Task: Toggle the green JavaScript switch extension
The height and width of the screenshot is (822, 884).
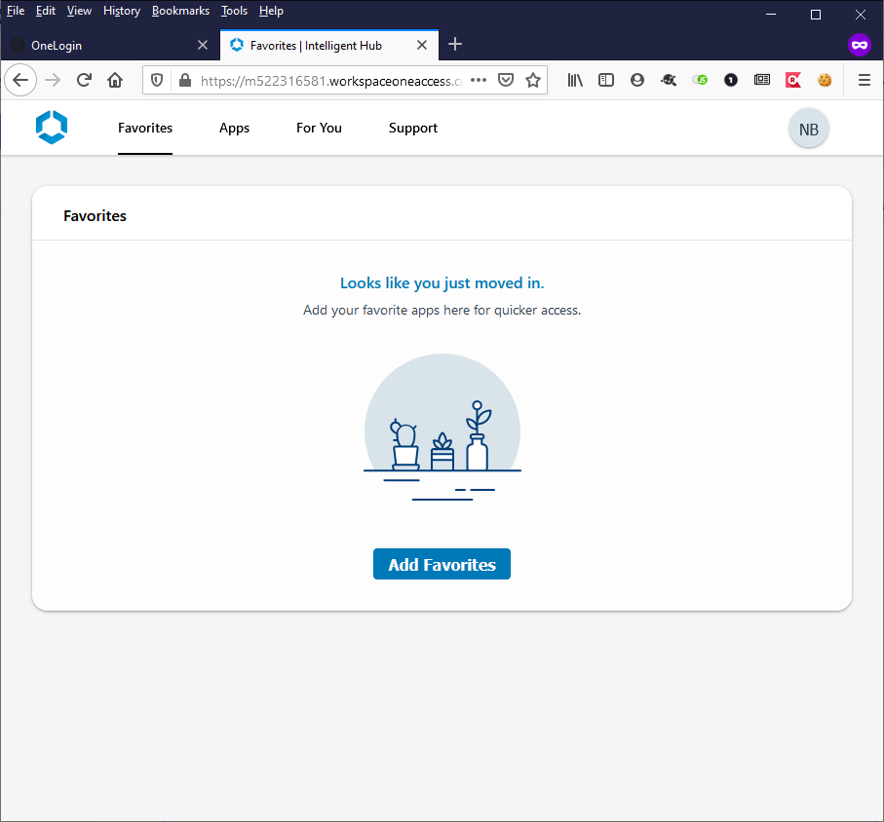Action: 700,80
